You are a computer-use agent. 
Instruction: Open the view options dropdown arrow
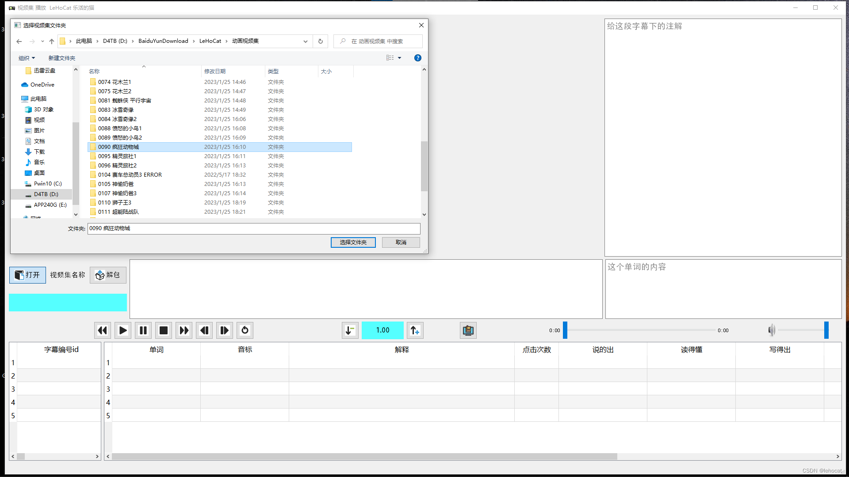click(x=399, y=58)
